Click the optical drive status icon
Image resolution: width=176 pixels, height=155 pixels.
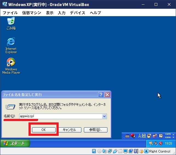(x=99, y=151)
